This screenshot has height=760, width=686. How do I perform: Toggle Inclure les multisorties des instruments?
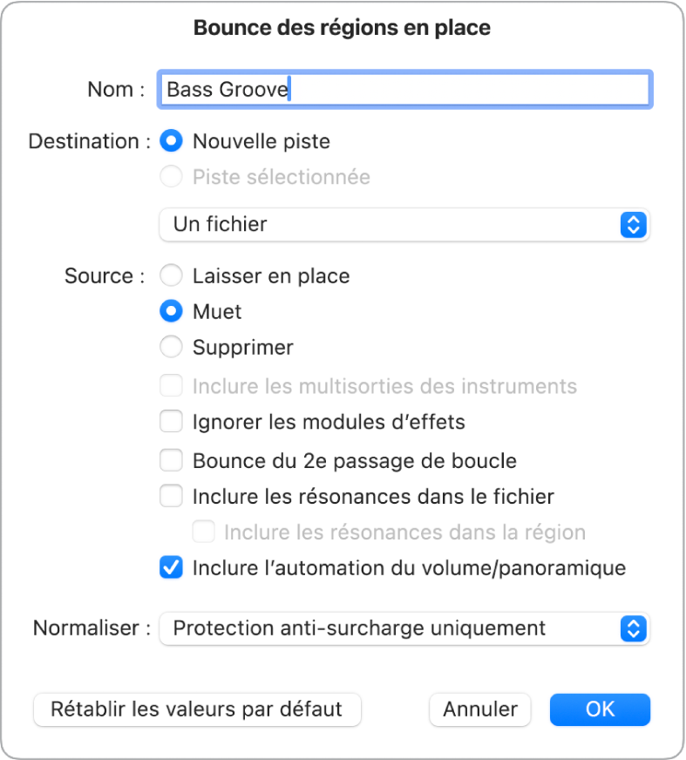pos(171,385)
